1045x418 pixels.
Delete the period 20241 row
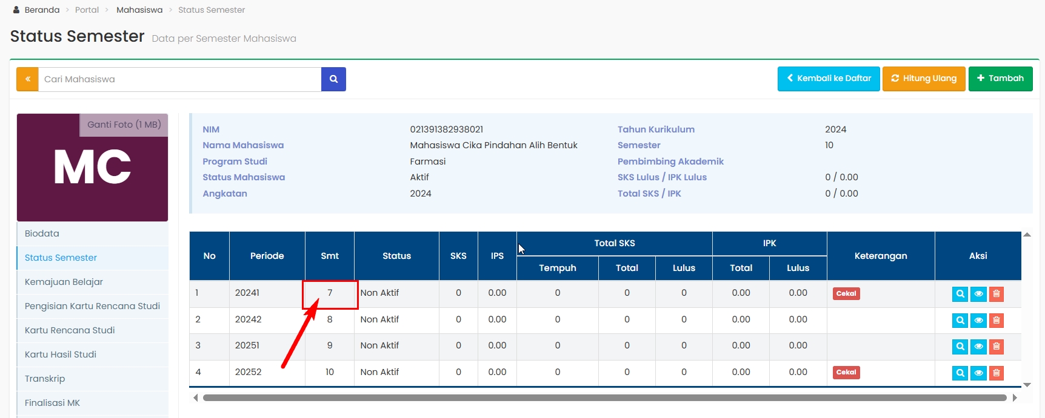(x=996, y=294)
